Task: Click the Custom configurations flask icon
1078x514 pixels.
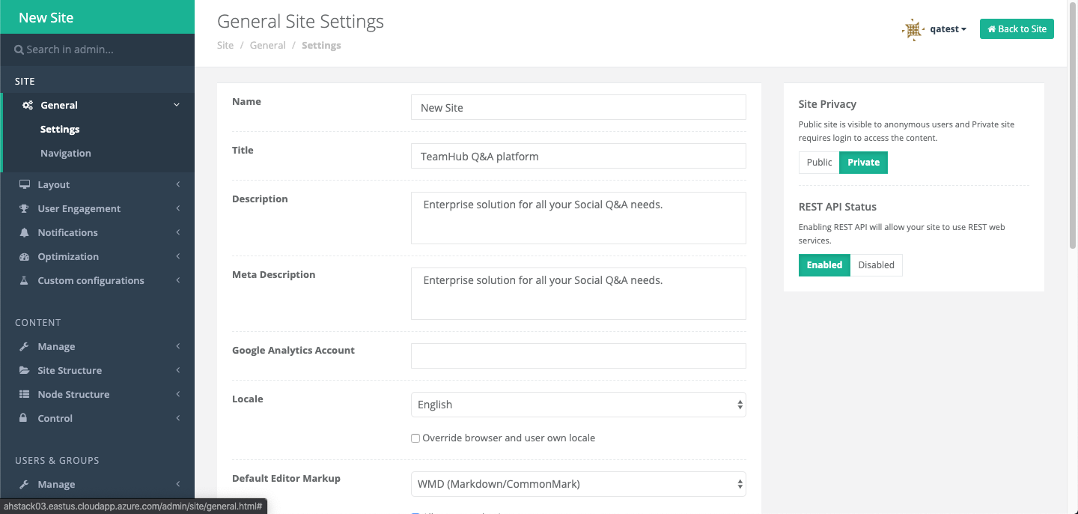Action: pyautogui.click(x=25, y=281)
